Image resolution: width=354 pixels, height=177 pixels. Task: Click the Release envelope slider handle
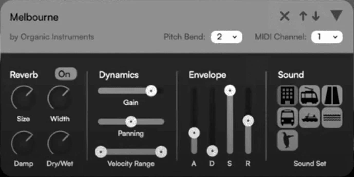tap(248, 120)
